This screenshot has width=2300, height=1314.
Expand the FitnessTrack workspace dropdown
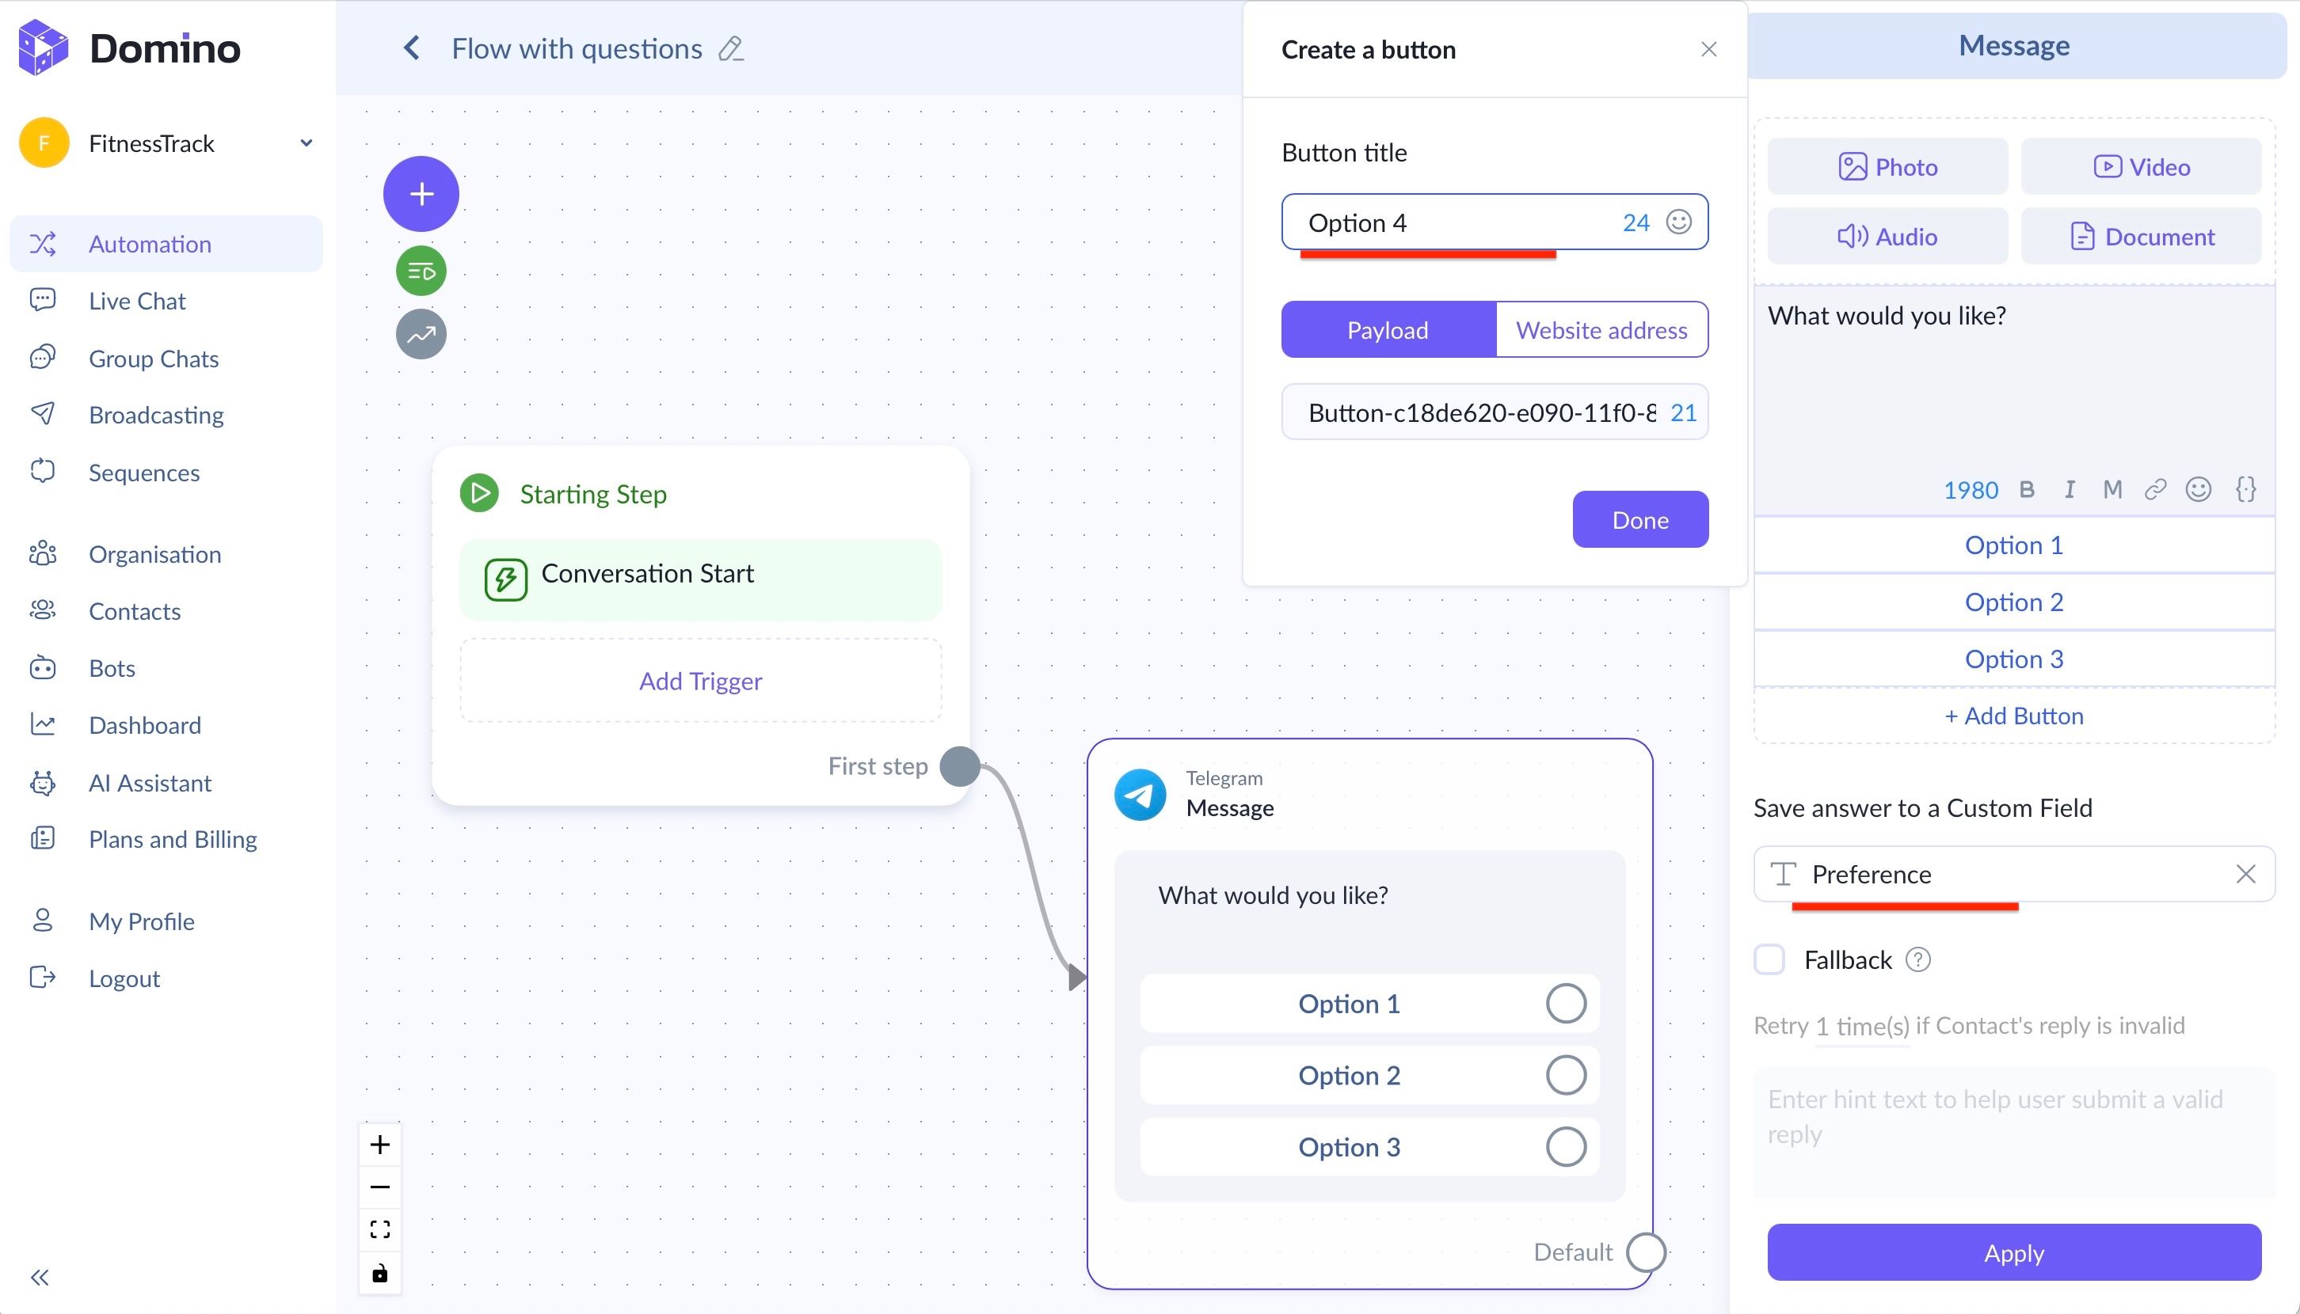307,142
